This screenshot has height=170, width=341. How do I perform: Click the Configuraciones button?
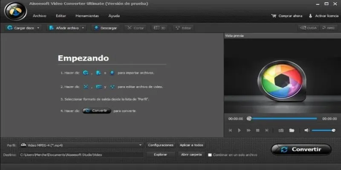(x=161, y=145)
